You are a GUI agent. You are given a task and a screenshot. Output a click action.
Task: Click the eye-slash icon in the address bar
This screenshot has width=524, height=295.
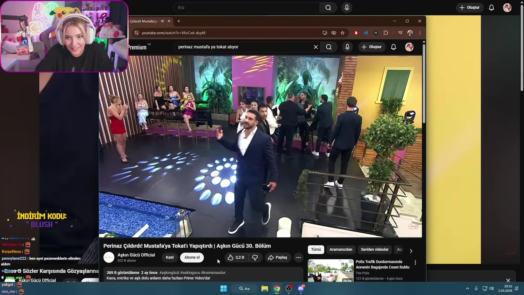tap(334, 33)
